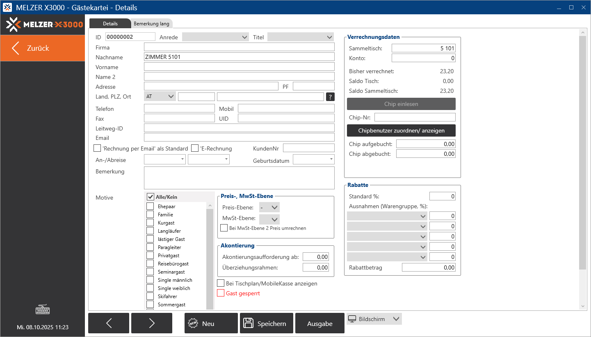Image resolution: width=591 pixels, height=337 pixels.
Task: Save the guest record with Speichern
Action: point(267,324)
